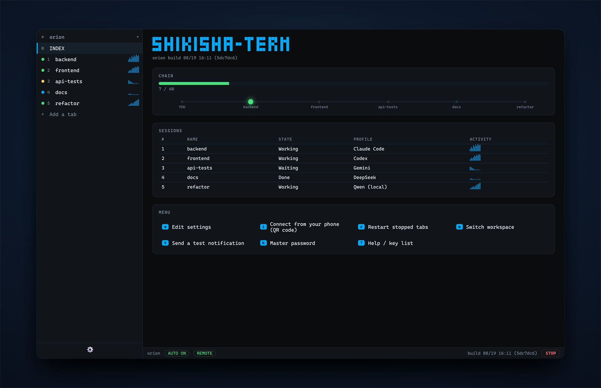The image size is (601, 388).
Task: Click the refactor node on the chain
Action: pyautogui.click(x=525, y=102)
